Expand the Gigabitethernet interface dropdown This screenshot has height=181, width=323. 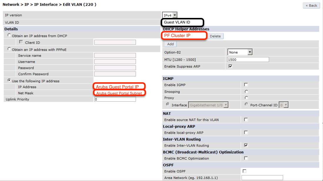(x=209, y=105)
